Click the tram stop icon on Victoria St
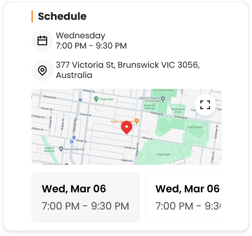Viewport: 252px width, 236px height. pos(80,100)
